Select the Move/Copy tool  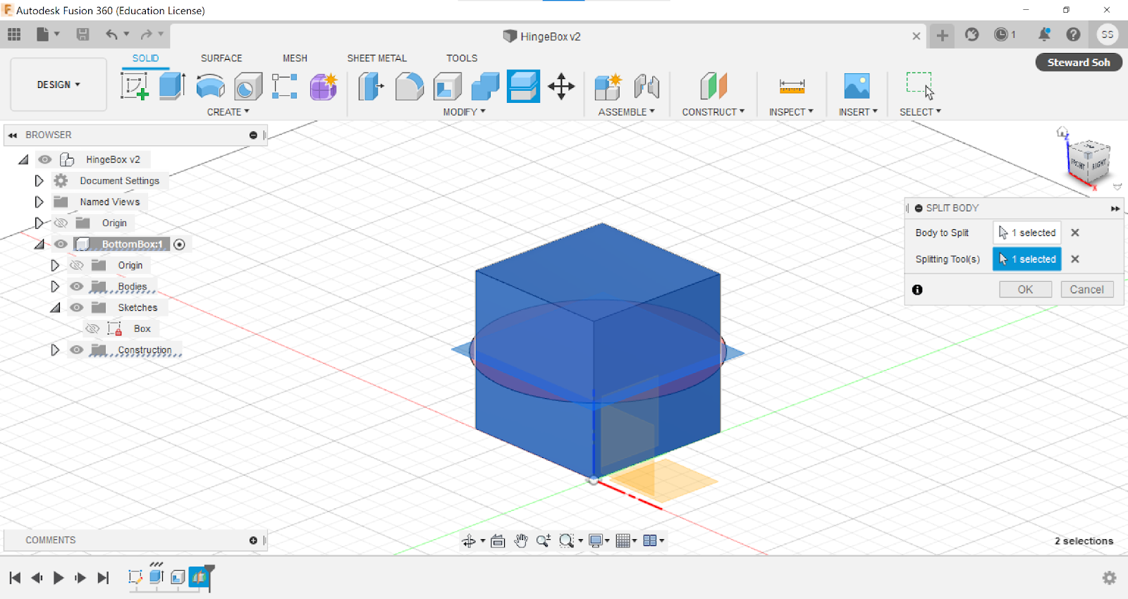561,87
